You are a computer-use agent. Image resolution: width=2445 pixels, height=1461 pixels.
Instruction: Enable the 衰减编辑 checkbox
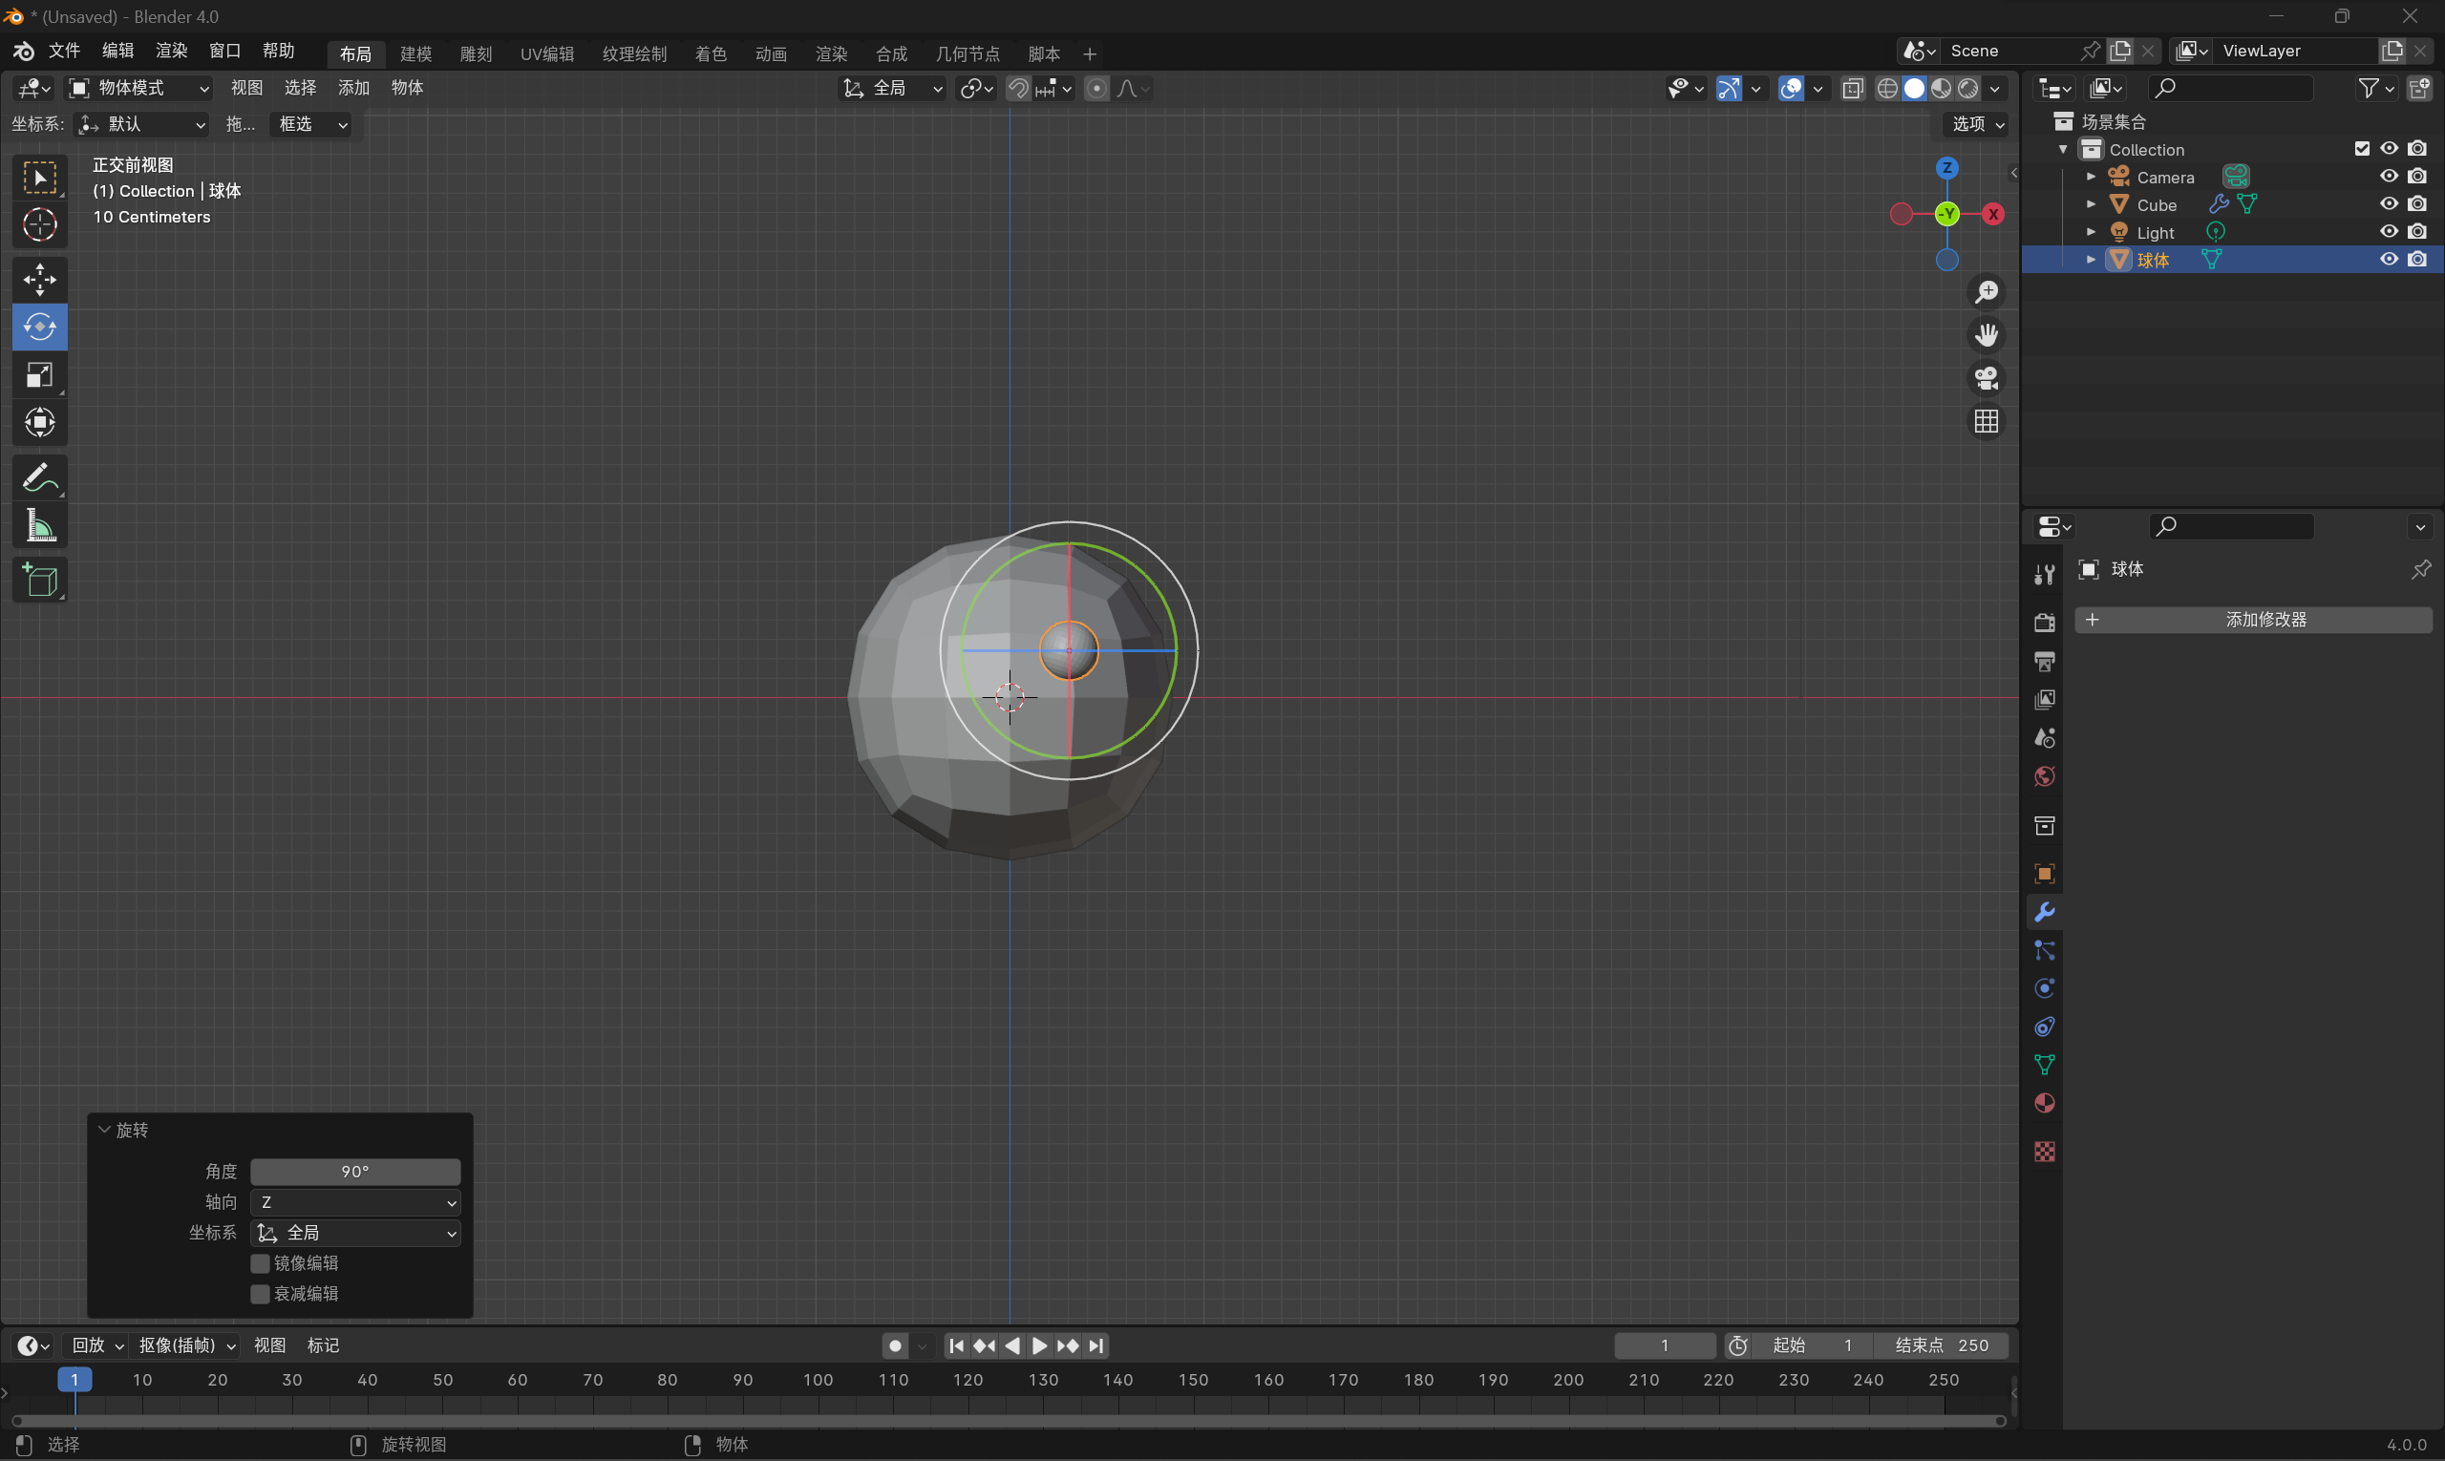pyautogui.click(x=260, y=1294)
